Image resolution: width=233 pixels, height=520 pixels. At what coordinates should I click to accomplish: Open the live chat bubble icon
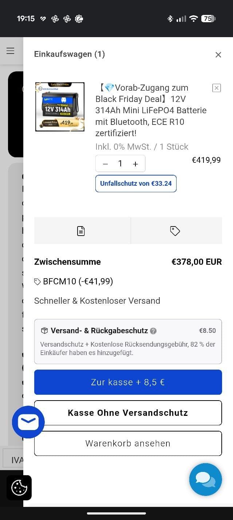coord(205,479)
